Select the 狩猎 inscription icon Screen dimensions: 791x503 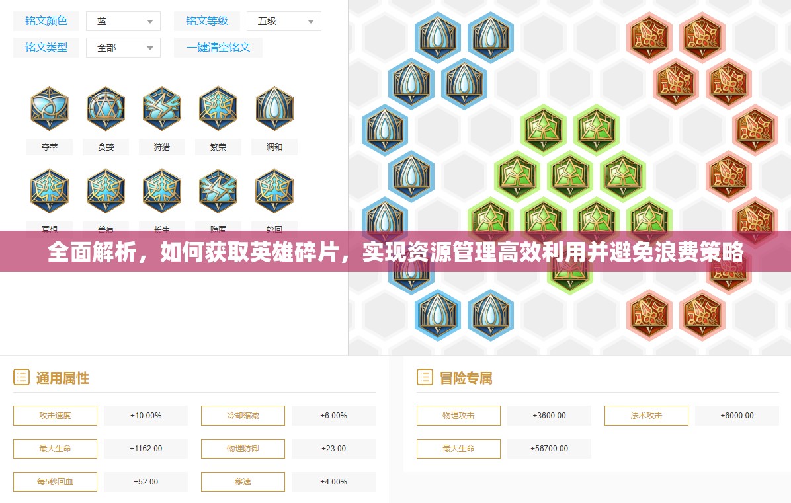[x=161, y=108]
